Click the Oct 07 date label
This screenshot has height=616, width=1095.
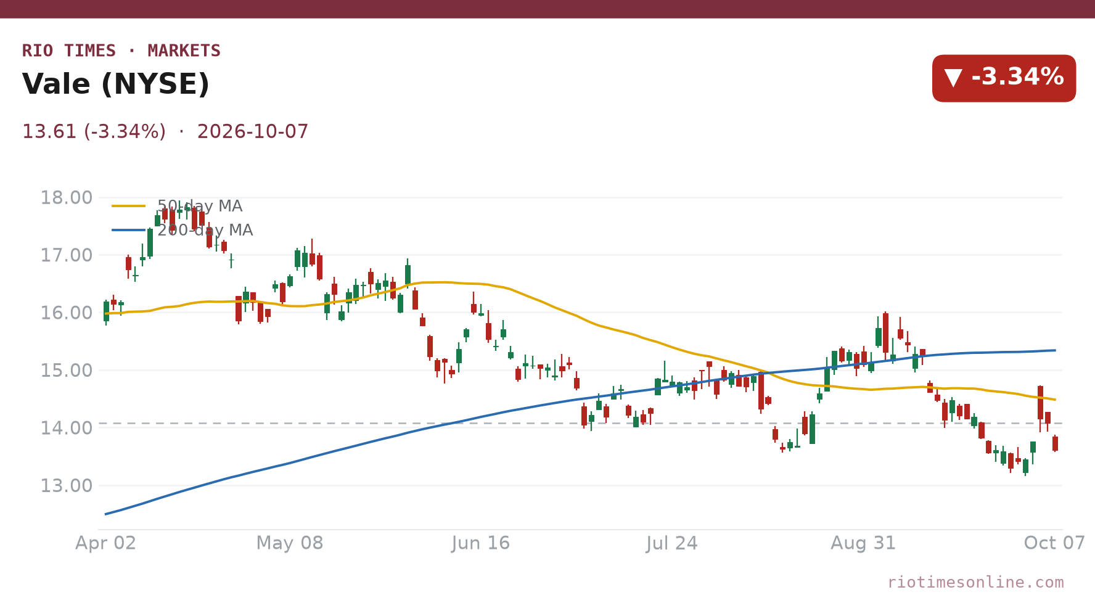(x=1054, y=543)
